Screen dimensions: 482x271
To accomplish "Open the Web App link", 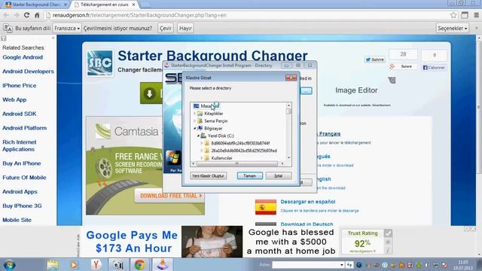I will (14, 99).
